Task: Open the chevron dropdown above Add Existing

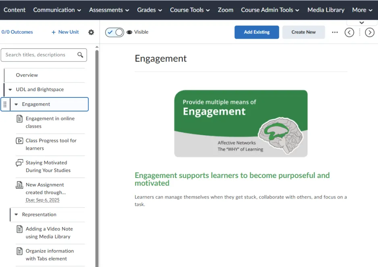Action: click(x=361, y=23)
